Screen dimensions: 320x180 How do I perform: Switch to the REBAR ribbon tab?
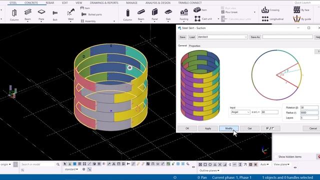50,2
